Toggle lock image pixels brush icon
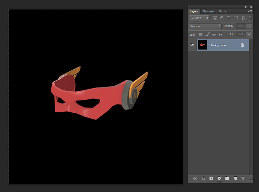 click(x=207, y=35)
